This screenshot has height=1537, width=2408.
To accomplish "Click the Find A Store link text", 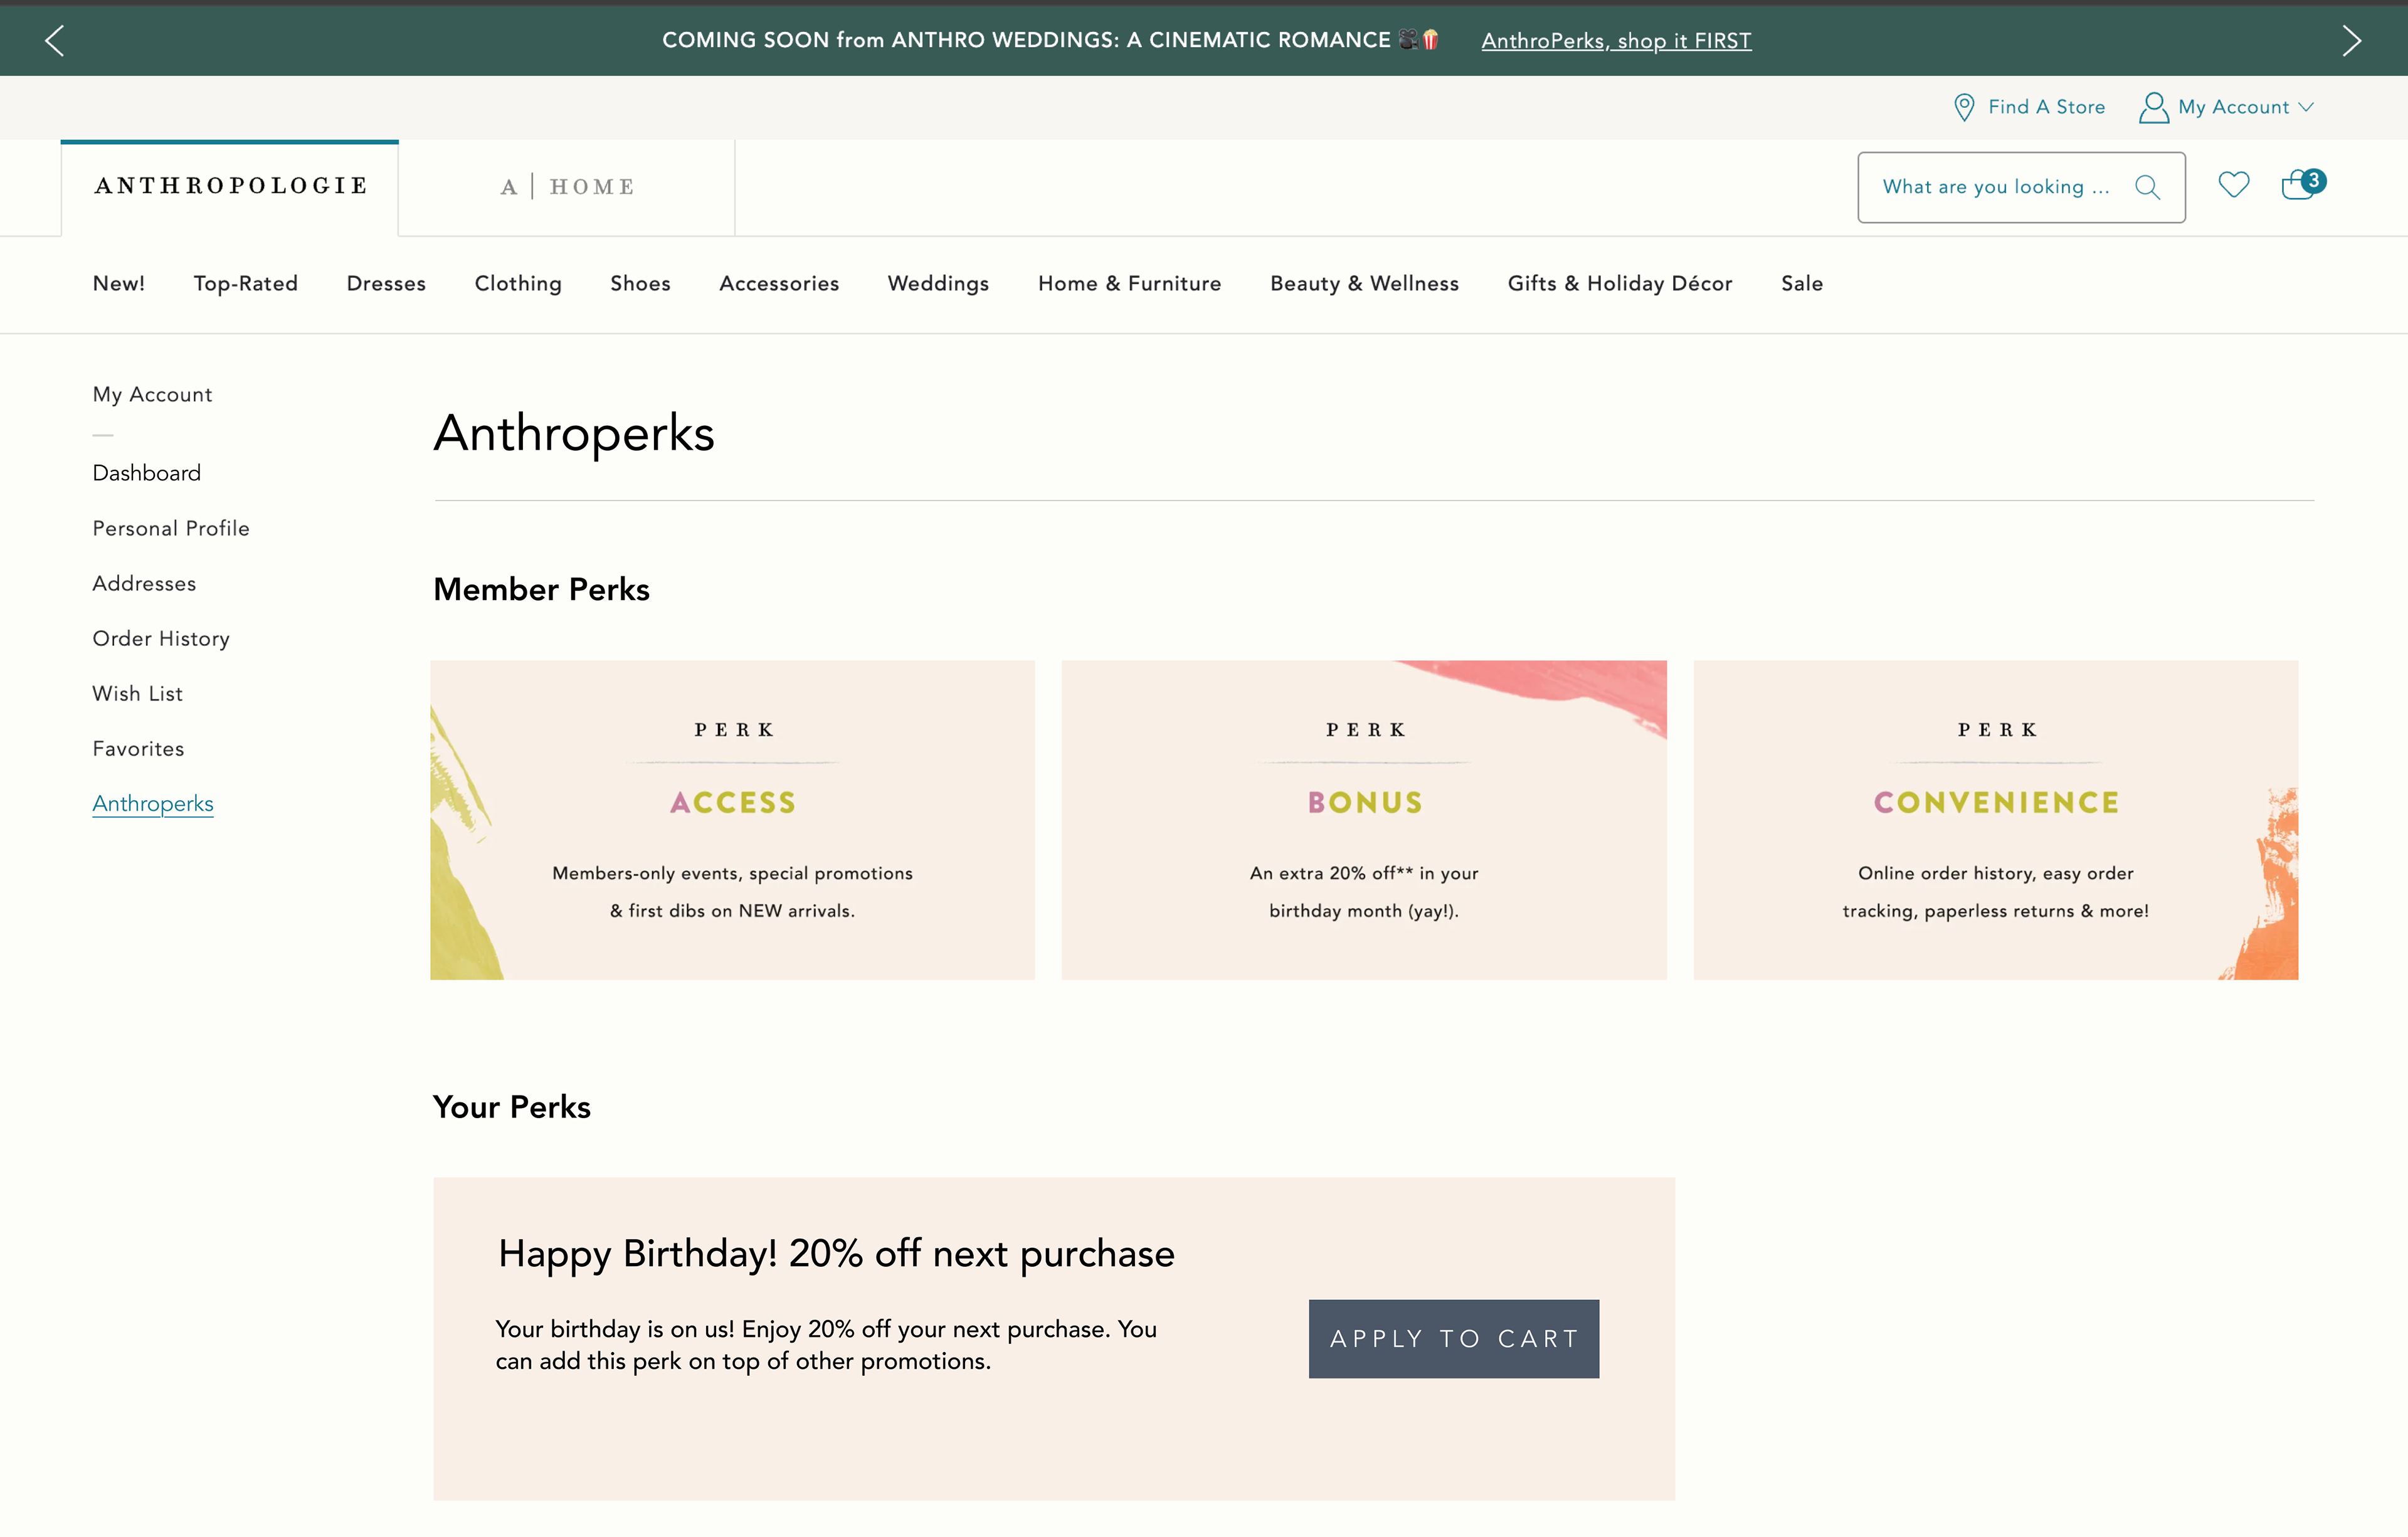I will point(2046,107).
